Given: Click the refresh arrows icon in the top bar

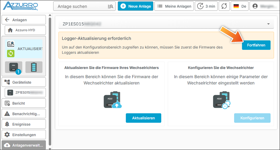Looking at the screenshot, I should click(224, 6).
